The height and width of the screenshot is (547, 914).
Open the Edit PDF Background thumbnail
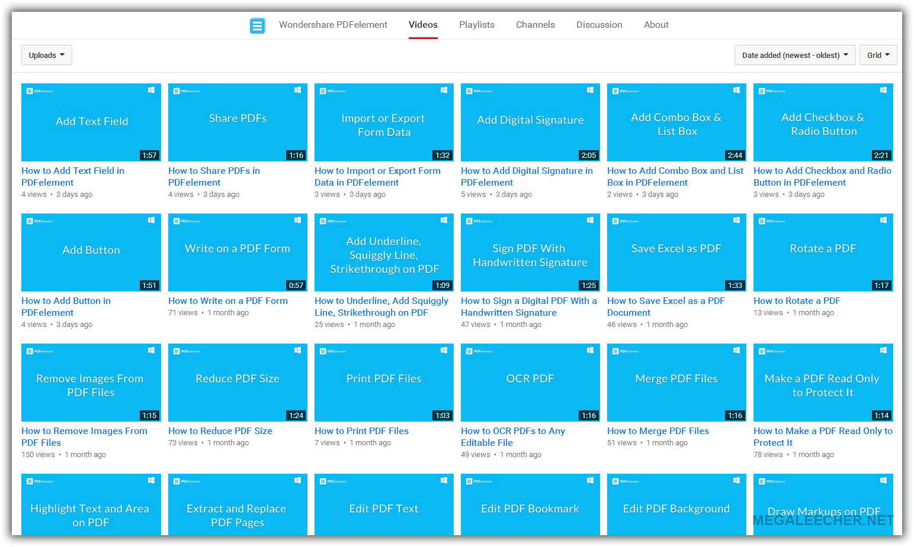[676, 504]
